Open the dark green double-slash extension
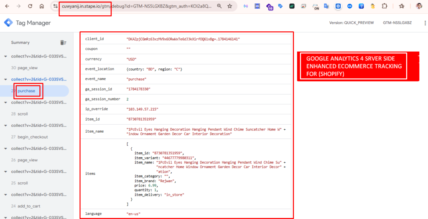The width and height of the screenshot is (428, 219). coord(292,6)
